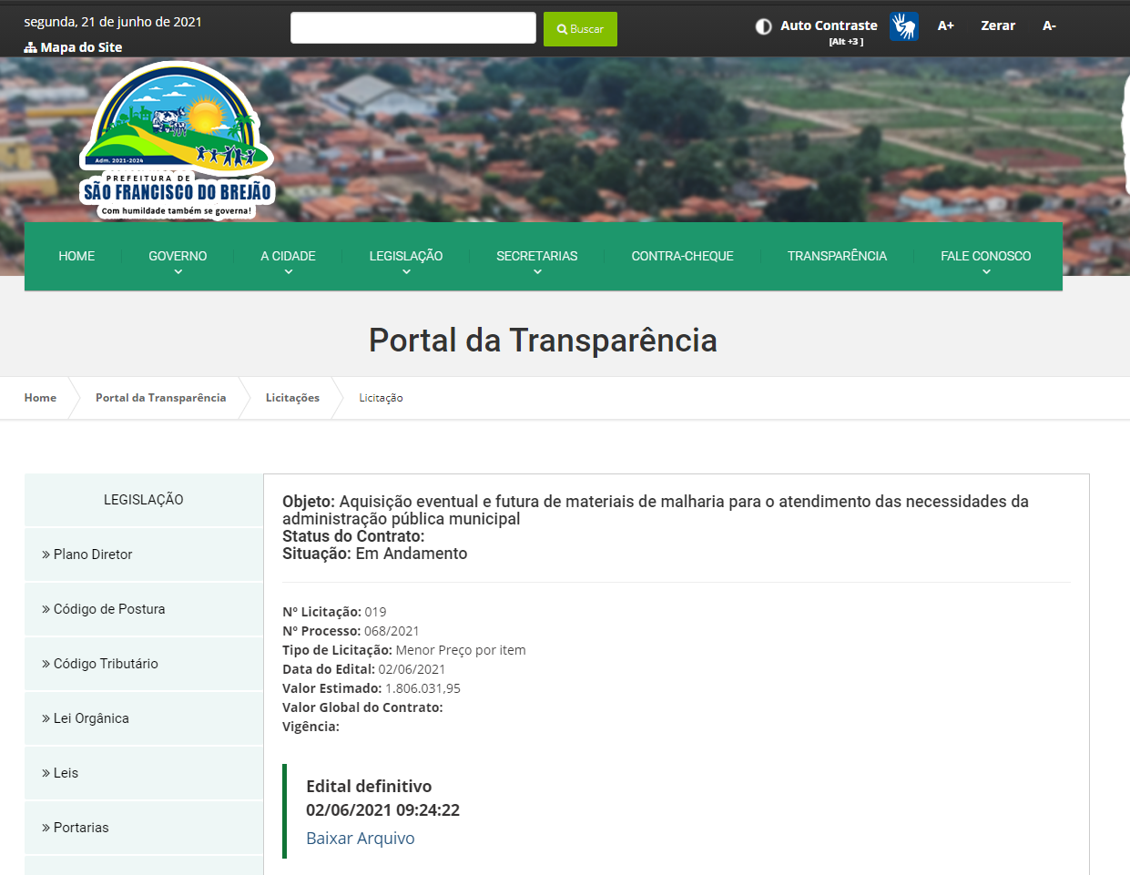Click the Licitações breadcrumb
The height and width of the screenshot is (875, 1130).
(292, 398)
